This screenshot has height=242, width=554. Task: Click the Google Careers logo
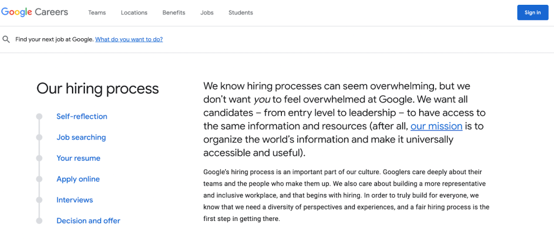[35, 12]
